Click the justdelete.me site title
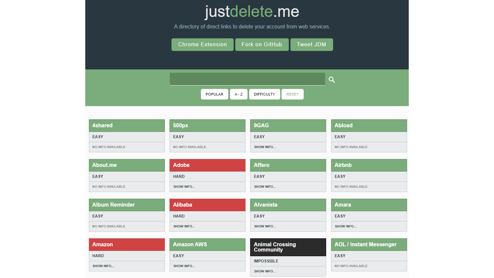The image size is (494, 278). point(252,12)
